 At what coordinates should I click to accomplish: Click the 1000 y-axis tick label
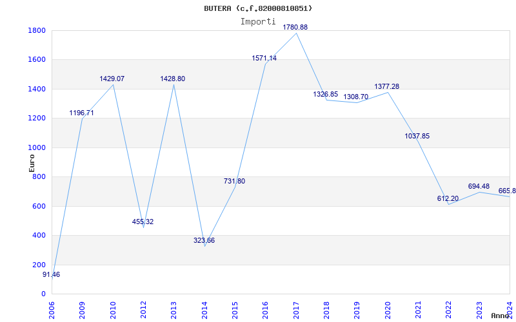point(37,147)
